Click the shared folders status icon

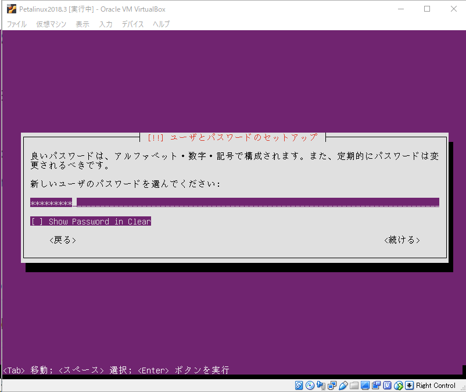point(354,385)
